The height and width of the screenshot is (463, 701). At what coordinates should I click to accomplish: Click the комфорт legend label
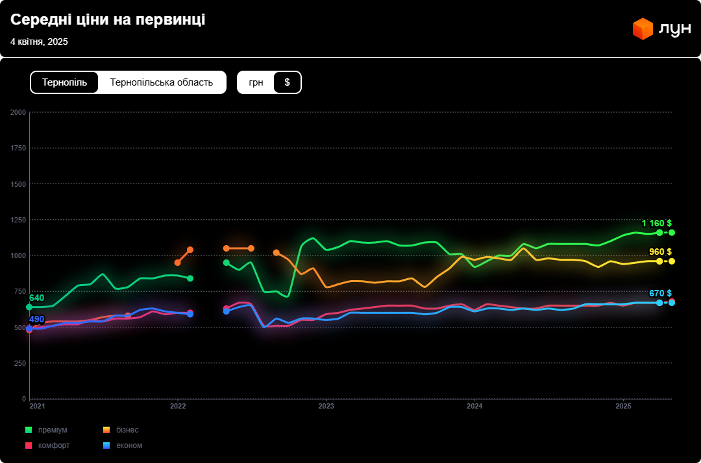coord(54,445)
